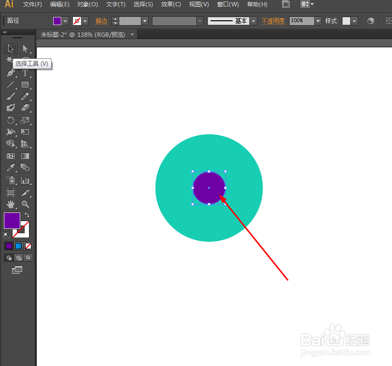Select the Direct Selection tool (white arrow)

(25, 48)
